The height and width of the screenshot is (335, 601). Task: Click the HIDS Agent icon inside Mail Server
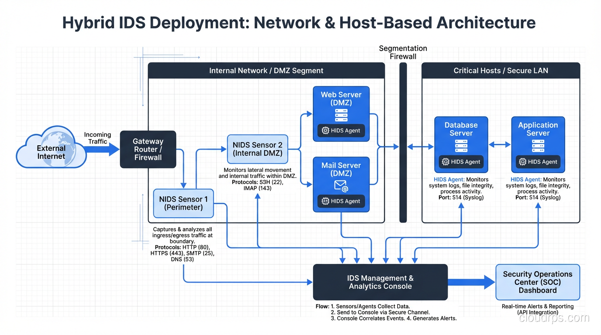click(325, 201)
